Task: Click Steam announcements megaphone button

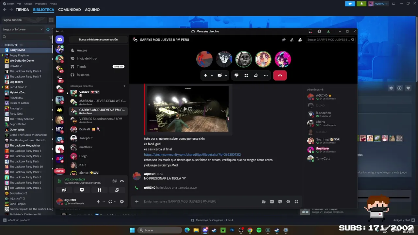Action: click(350, 4)
